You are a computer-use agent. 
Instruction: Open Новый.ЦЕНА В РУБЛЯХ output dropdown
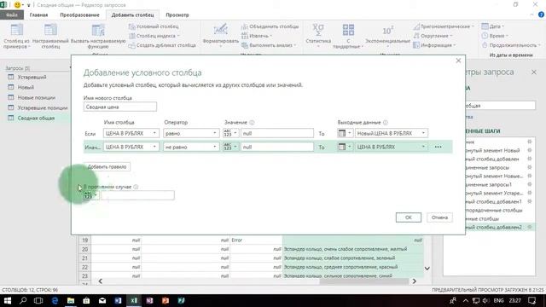[x=392, y=133]
